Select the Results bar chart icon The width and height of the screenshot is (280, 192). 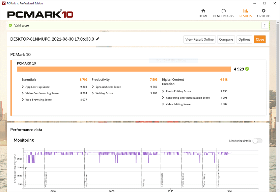(245, 11)
